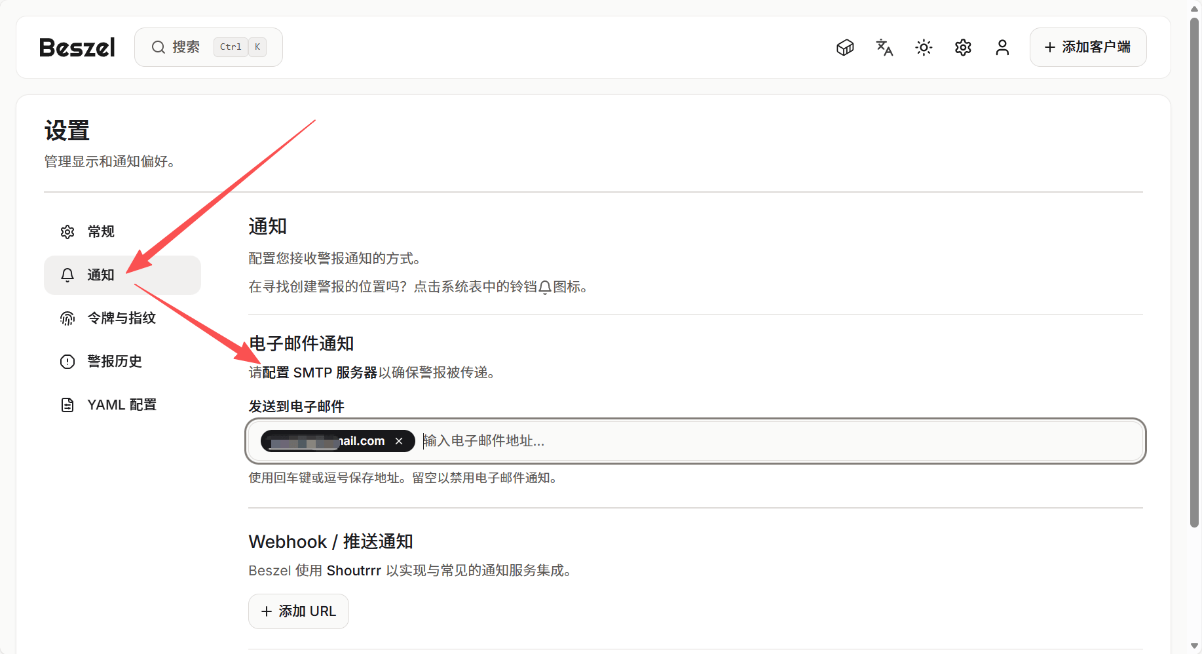The image size is (1202, 654).
Task: Open 警报历史 settings section
Action: (115, 362)
